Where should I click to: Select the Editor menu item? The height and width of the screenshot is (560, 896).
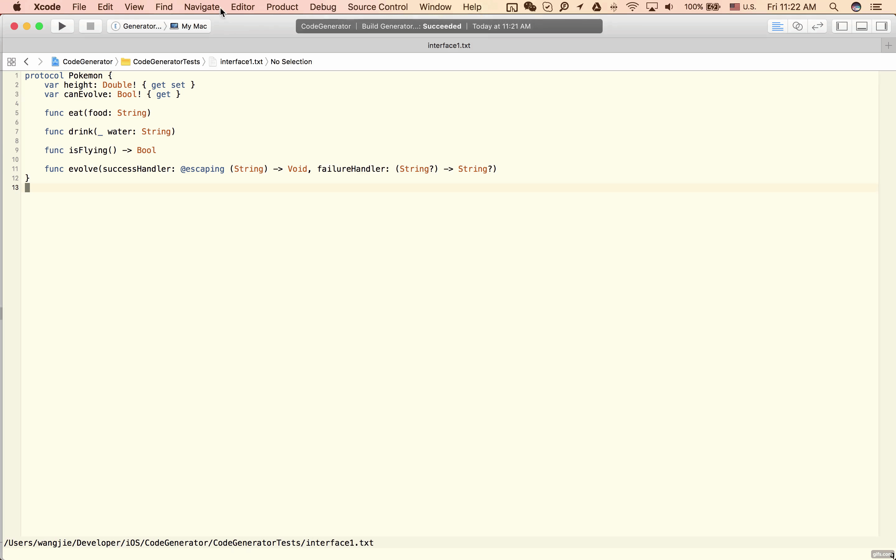coord(243,7)
